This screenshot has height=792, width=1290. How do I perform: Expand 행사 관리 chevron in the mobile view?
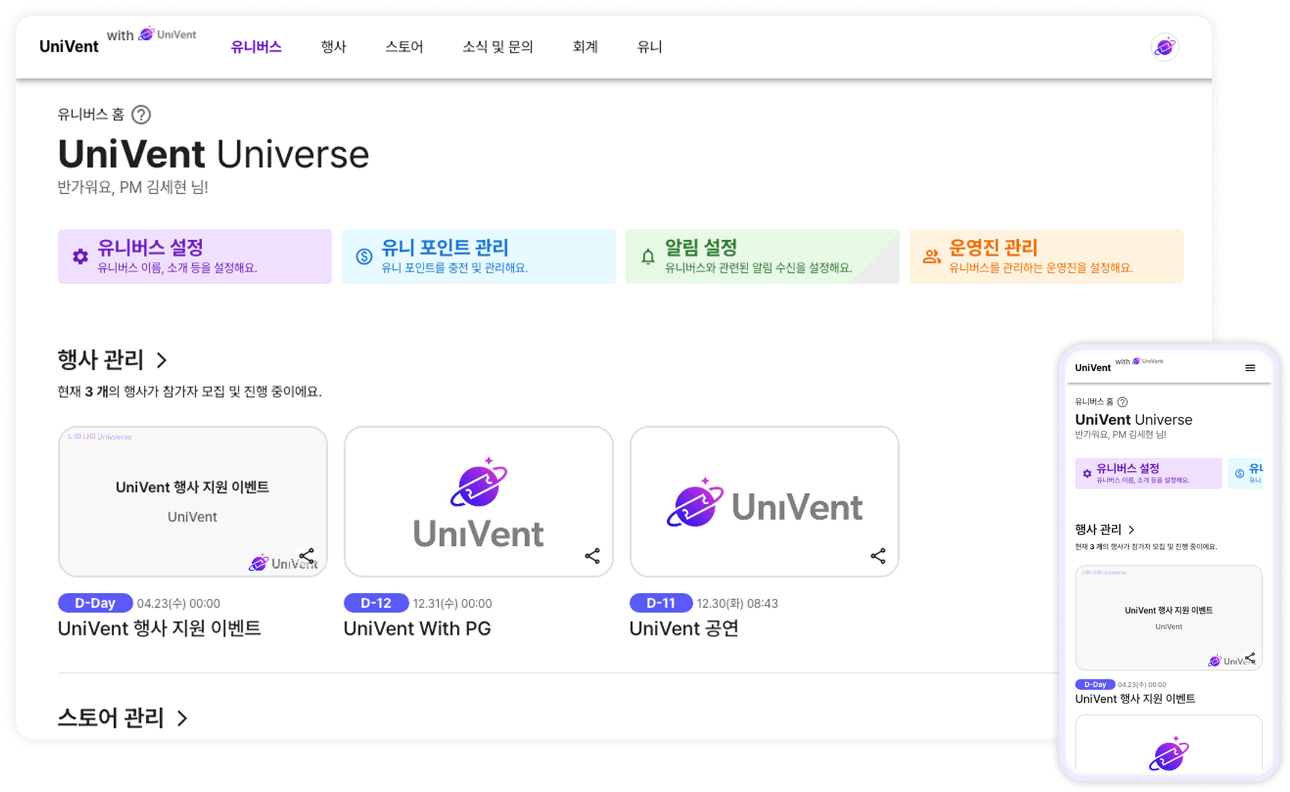(1132, 530)
